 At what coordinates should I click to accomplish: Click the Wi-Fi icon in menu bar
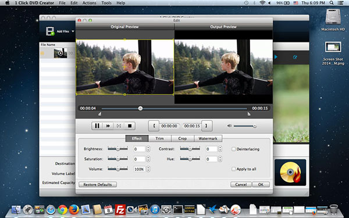pos(263,3)
